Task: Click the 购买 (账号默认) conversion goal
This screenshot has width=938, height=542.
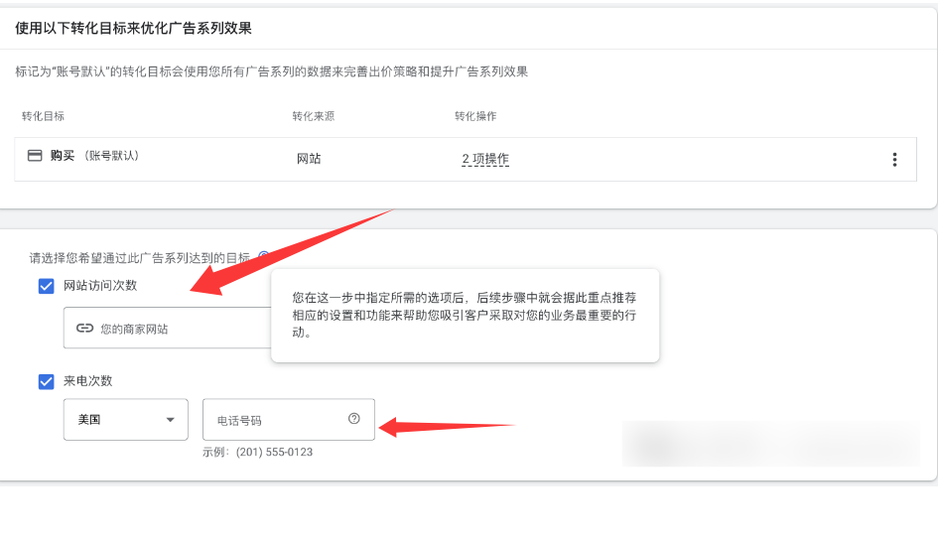Action: [x=93, y=156]
